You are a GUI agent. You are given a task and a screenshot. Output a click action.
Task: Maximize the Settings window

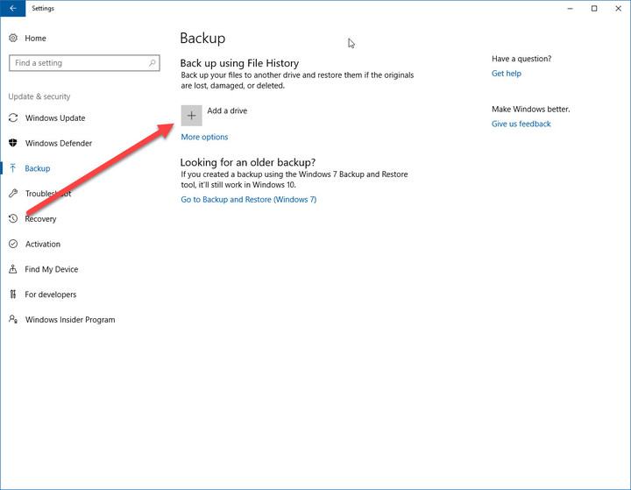click(x=594, y=9)
